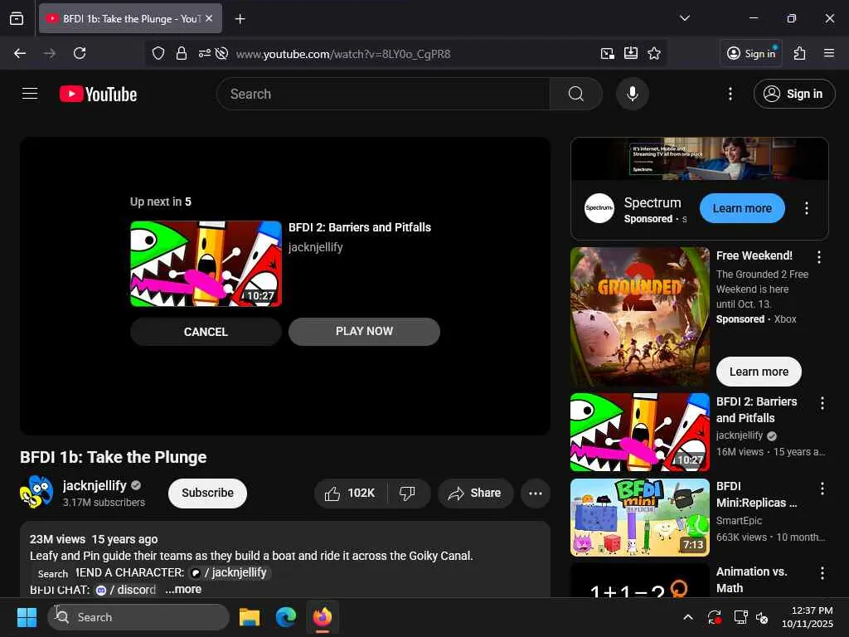Click Firefox account Sign in button
The width and height of the screenshot is (849, 637).
click(751, 53)
